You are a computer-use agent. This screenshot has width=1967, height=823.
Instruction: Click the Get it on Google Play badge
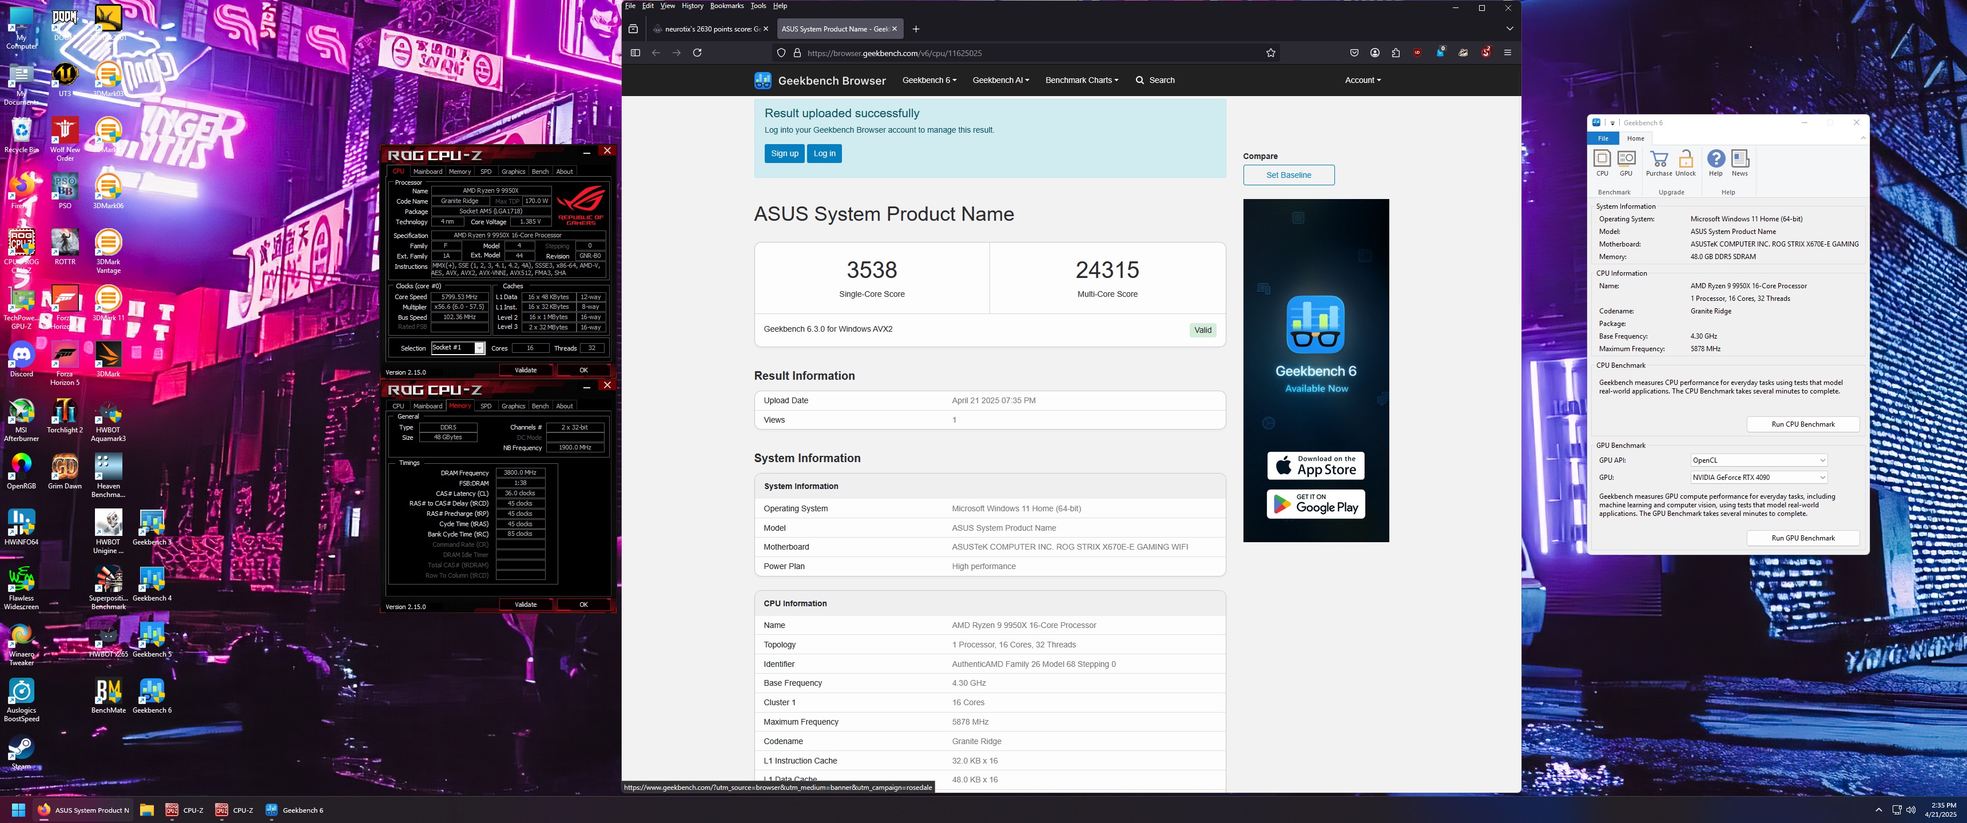[x=1316, y=504]
